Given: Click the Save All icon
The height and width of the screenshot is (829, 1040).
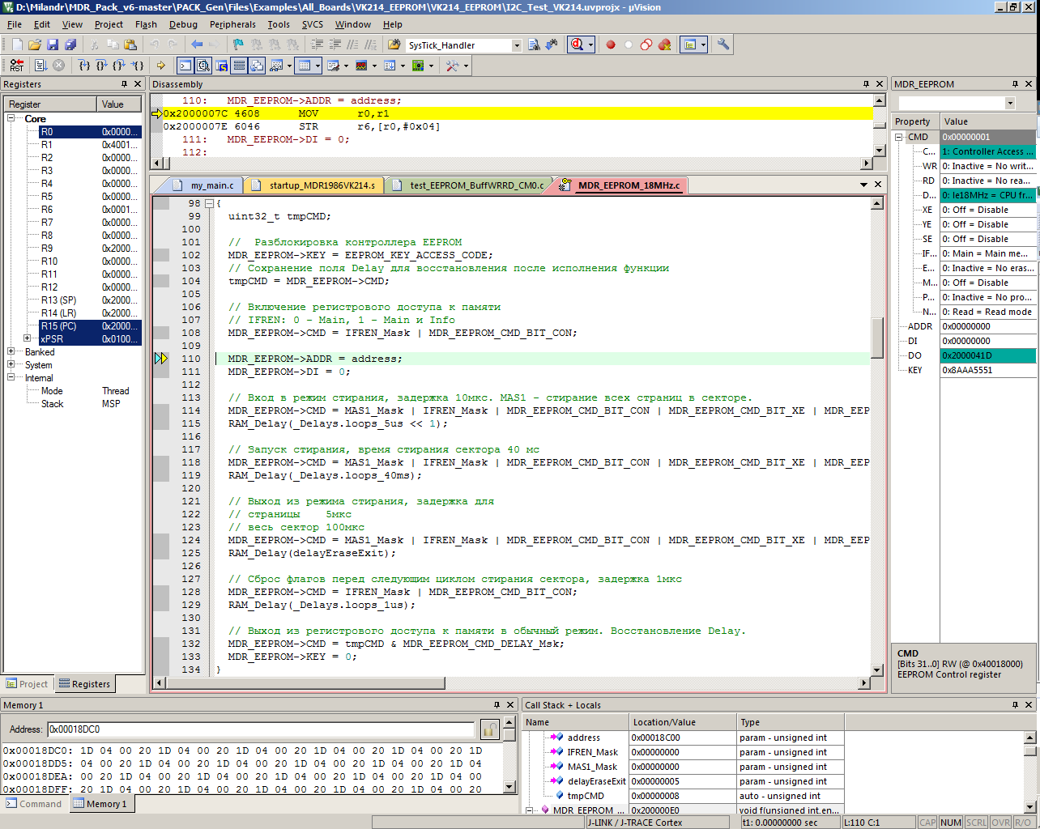Looking at the screenshot, I should click(70, 45).
